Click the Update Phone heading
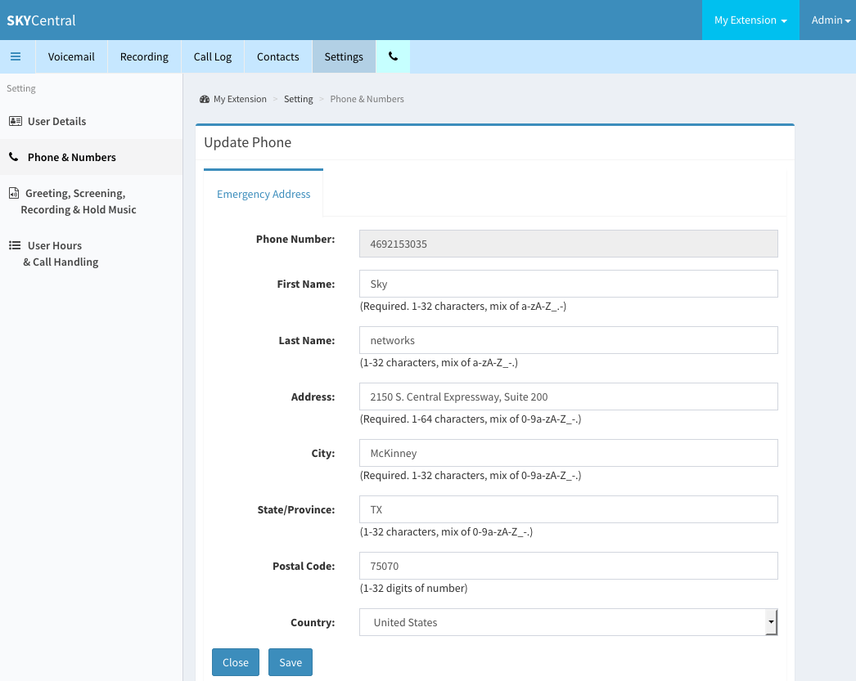 [247, 142]
